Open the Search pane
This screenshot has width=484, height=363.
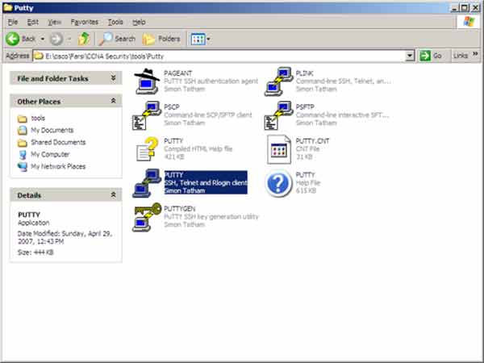(117, 39)
